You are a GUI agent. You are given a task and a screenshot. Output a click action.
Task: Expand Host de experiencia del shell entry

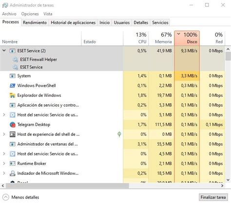tap(4, 134)
